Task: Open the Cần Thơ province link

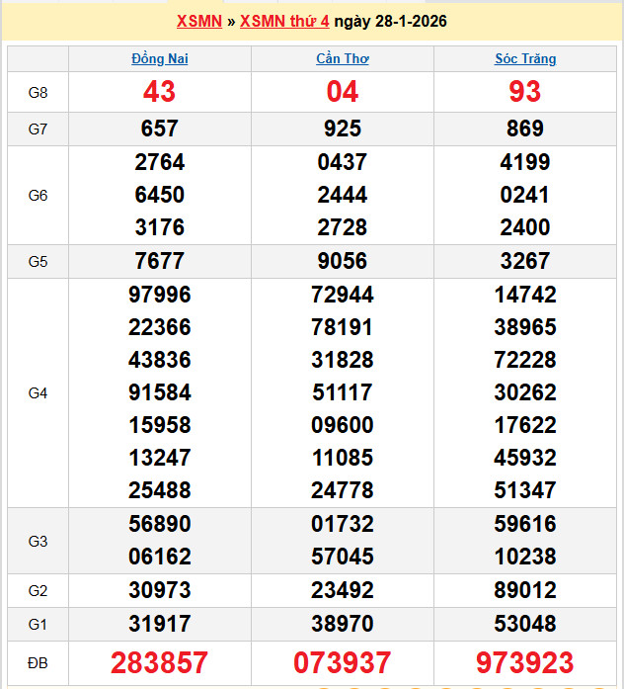Action: 342,59
